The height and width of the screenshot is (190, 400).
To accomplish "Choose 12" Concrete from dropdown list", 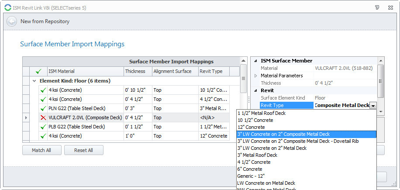I will click(306, 127).
